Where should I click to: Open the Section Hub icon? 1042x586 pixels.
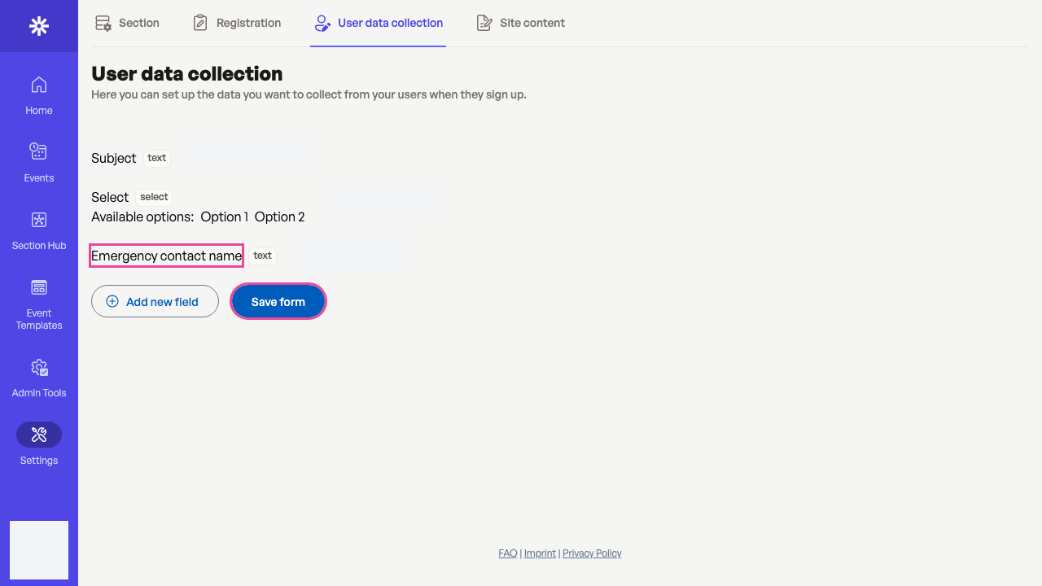point(39,220)
